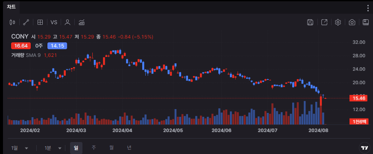The image size is (373, 154).
Task: Click the current price tag 15.46
Action: [x=358, y=98]
